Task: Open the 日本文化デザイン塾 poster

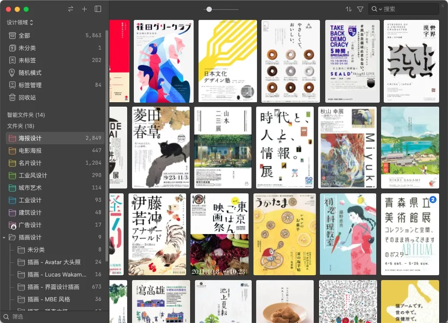Action: 228,61
